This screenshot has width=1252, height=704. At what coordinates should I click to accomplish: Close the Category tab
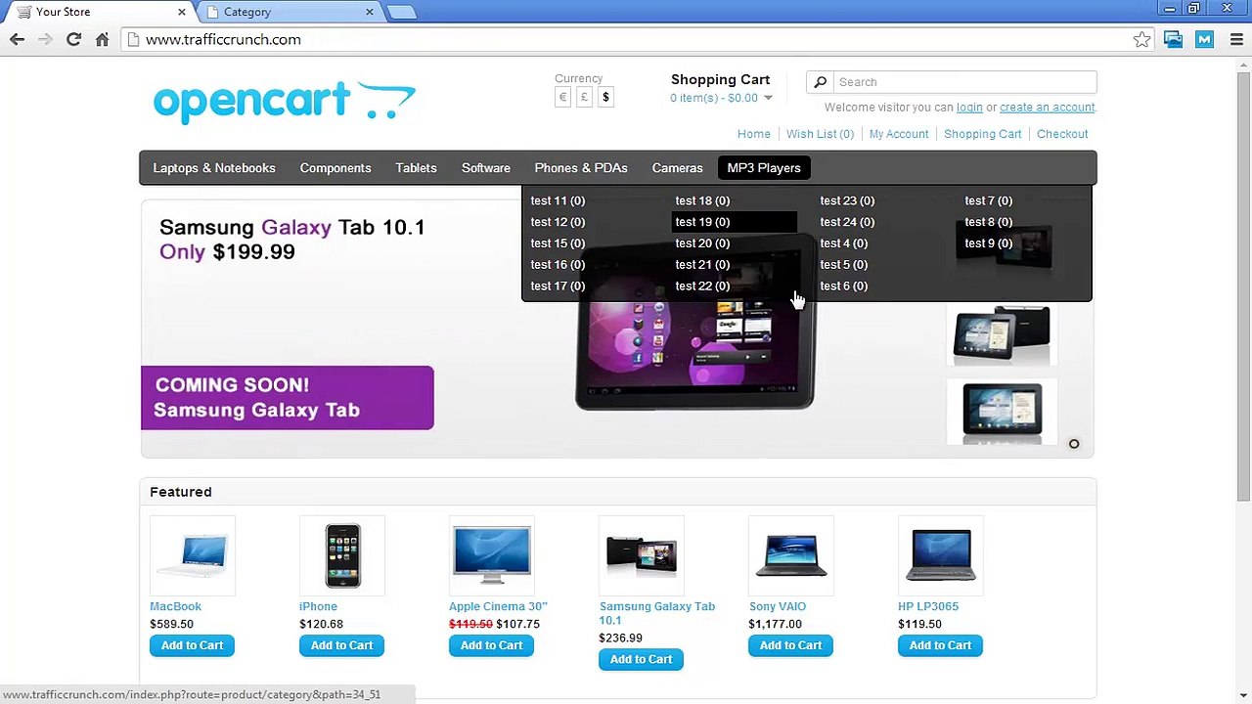pyautogui.click(x=370, y=12)
